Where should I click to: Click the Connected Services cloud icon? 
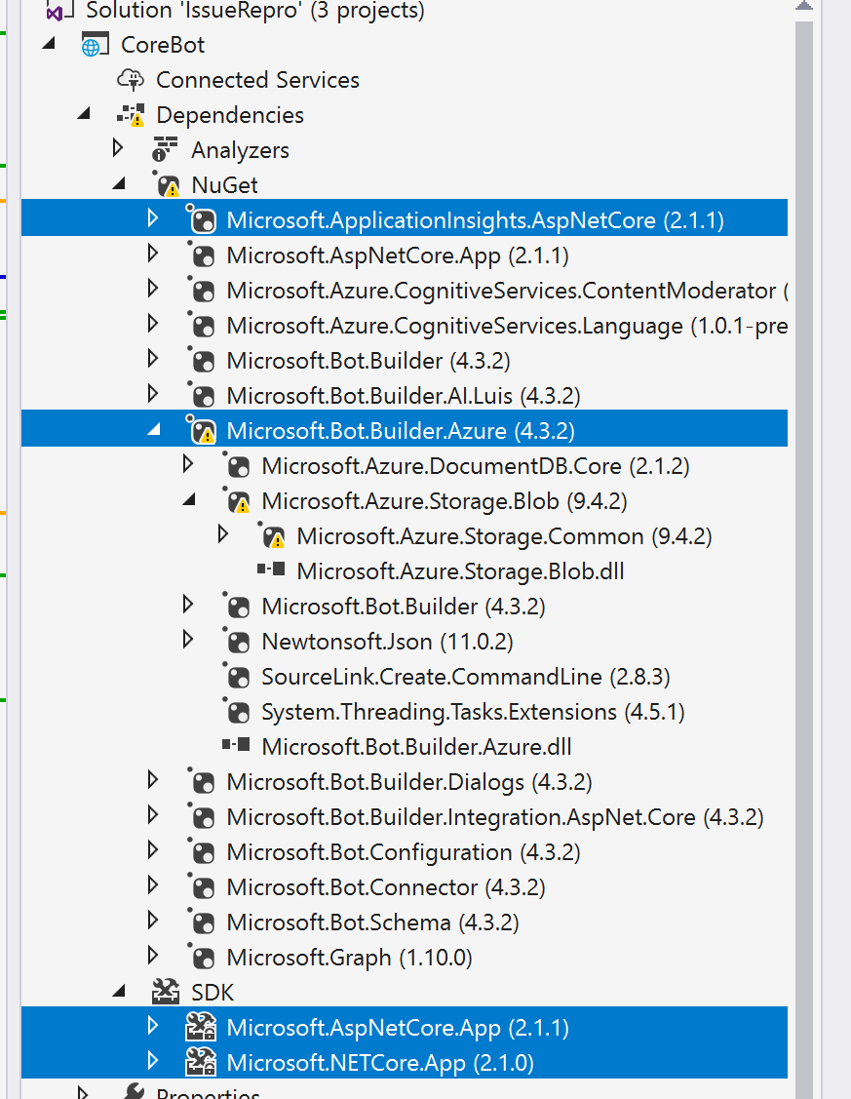tap(131, 80)
